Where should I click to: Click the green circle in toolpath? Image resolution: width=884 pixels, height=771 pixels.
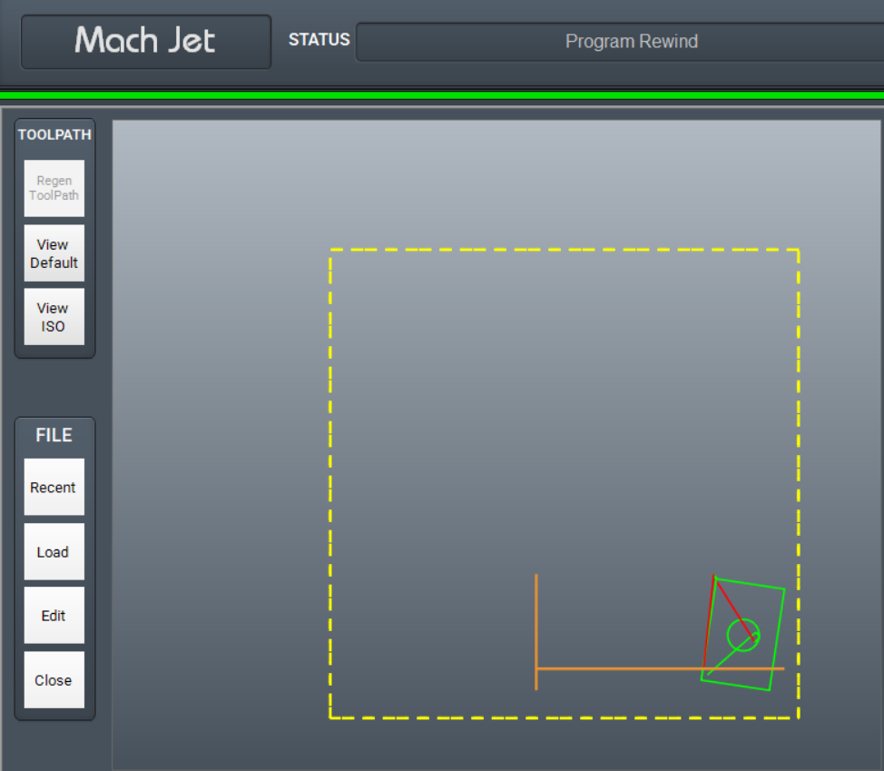coord(743,635)
